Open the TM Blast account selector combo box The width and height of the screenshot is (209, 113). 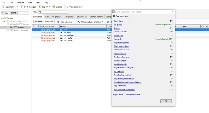pos(15,13)
